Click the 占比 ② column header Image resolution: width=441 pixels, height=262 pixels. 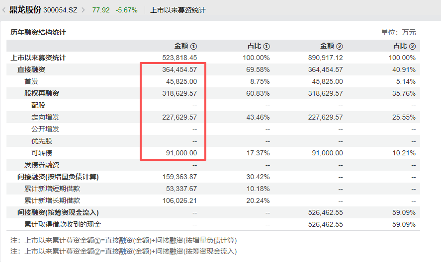coord(404,46)
